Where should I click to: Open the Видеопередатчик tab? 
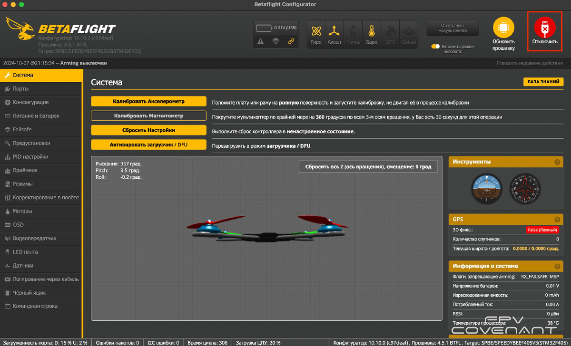tap(41, 238)
